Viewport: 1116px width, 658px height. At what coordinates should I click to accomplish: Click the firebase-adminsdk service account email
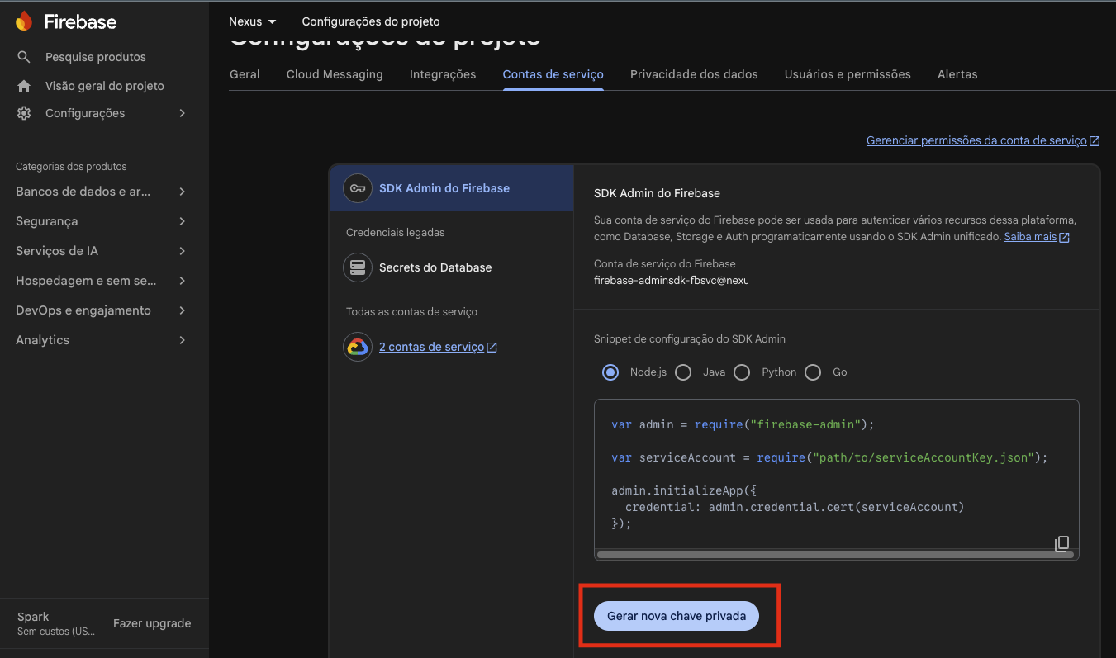672,281
